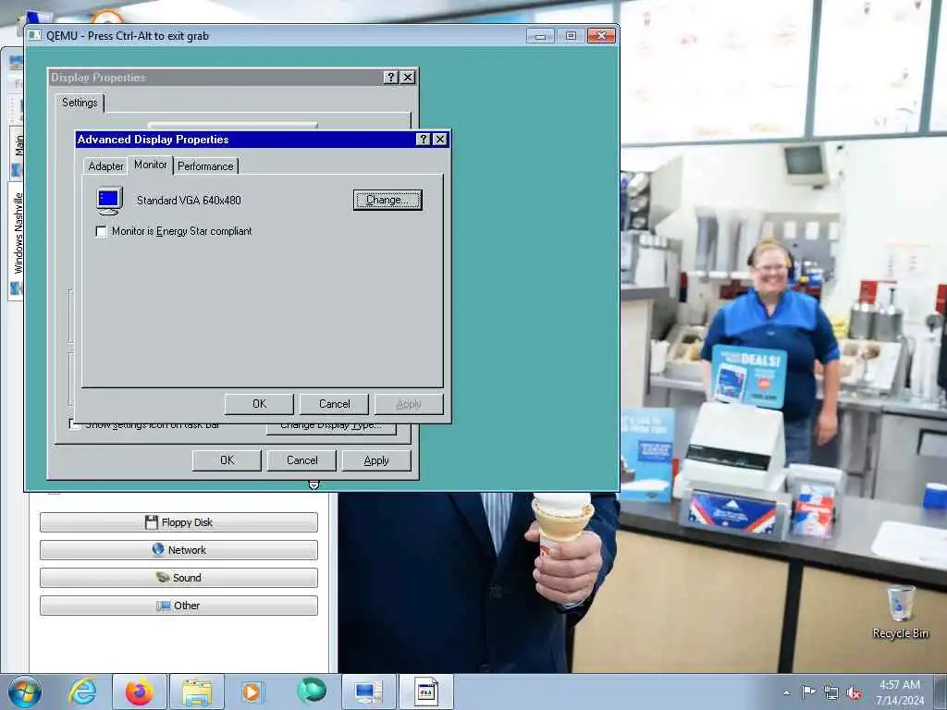Open the Network section
Viewport: 947px width, 710px height.
[178, 550]
